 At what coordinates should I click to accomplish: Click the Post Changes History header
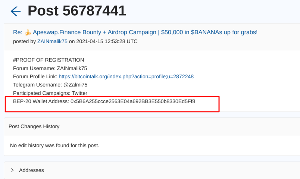click(34, 126)
